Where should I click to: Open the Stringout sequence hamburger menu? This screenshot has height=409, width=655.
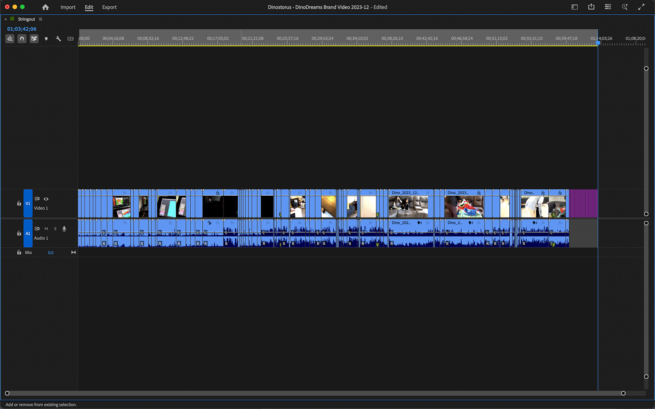click(41, 19)
